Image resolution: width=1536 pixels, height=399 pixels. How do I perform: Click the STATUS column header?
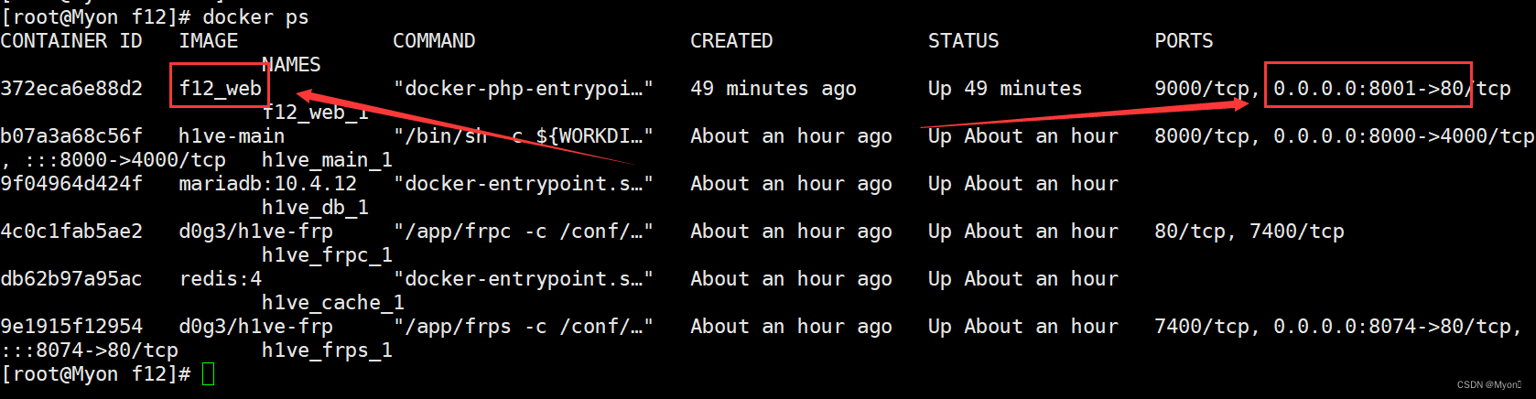click(964, 40)
